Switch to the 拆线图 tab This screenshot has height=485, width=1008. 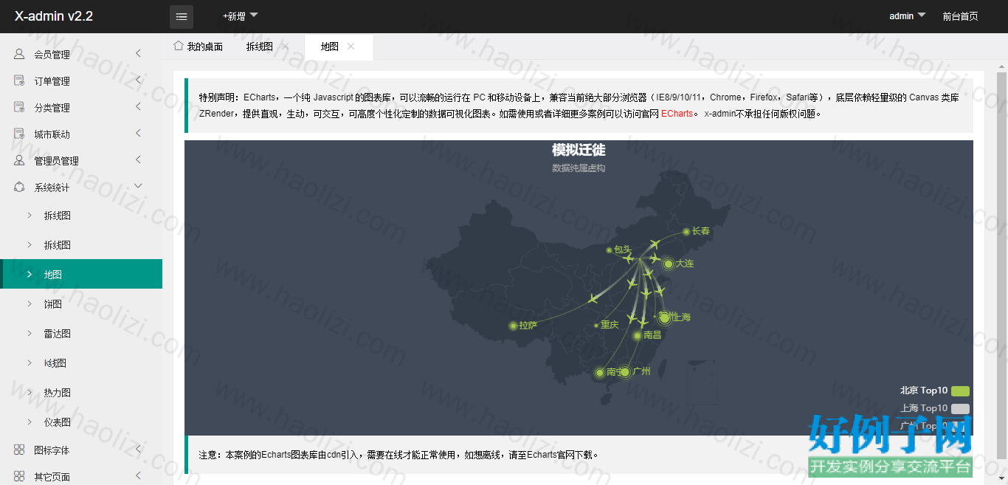(x=259, y=47)
